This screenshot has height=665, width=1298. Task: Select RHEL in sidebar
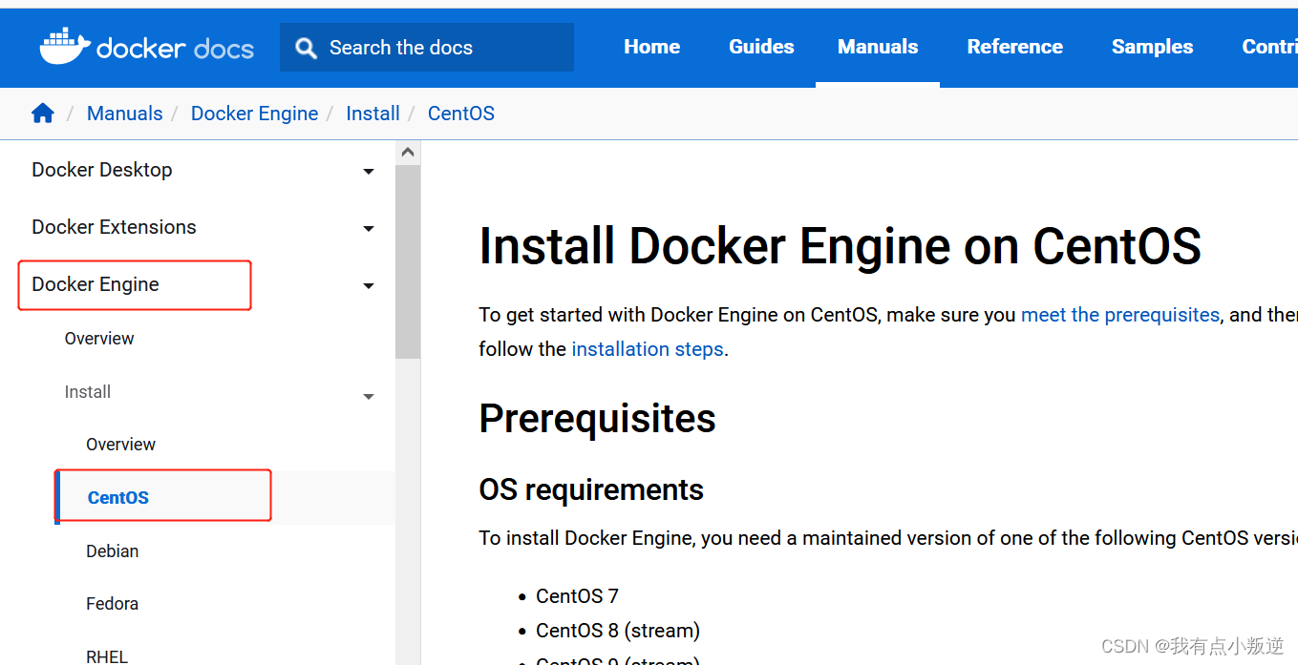(107, 656)
